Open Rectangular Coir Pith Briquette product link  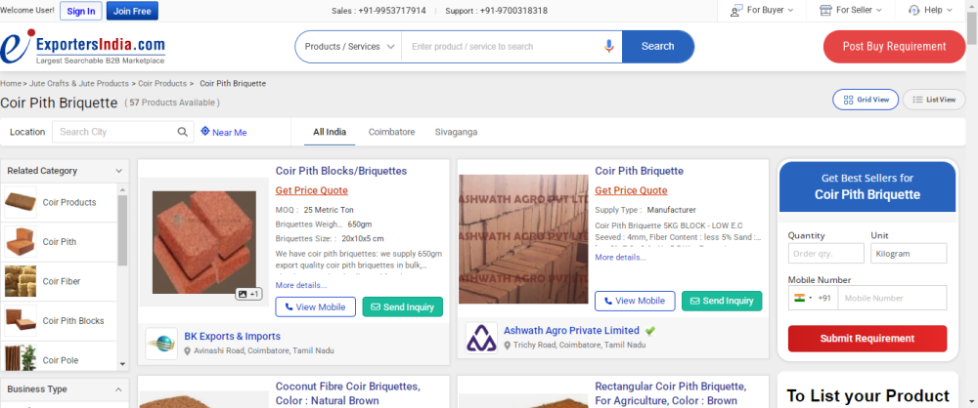click(671, 393)
